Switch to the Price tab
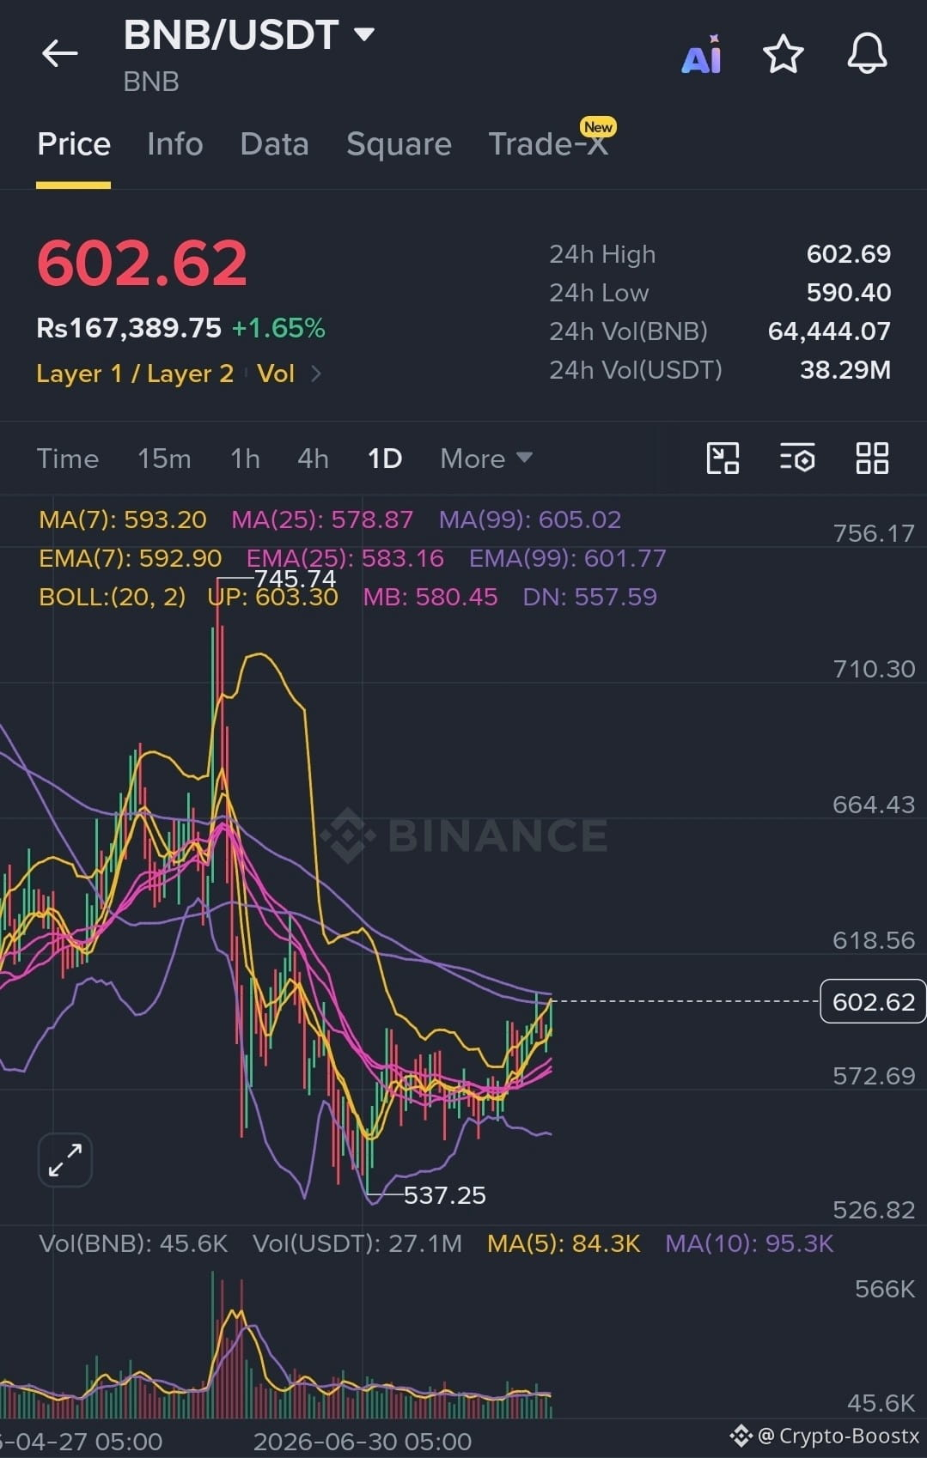The height and width of the screenshot is (1458, 927). [x=74, y=144]
